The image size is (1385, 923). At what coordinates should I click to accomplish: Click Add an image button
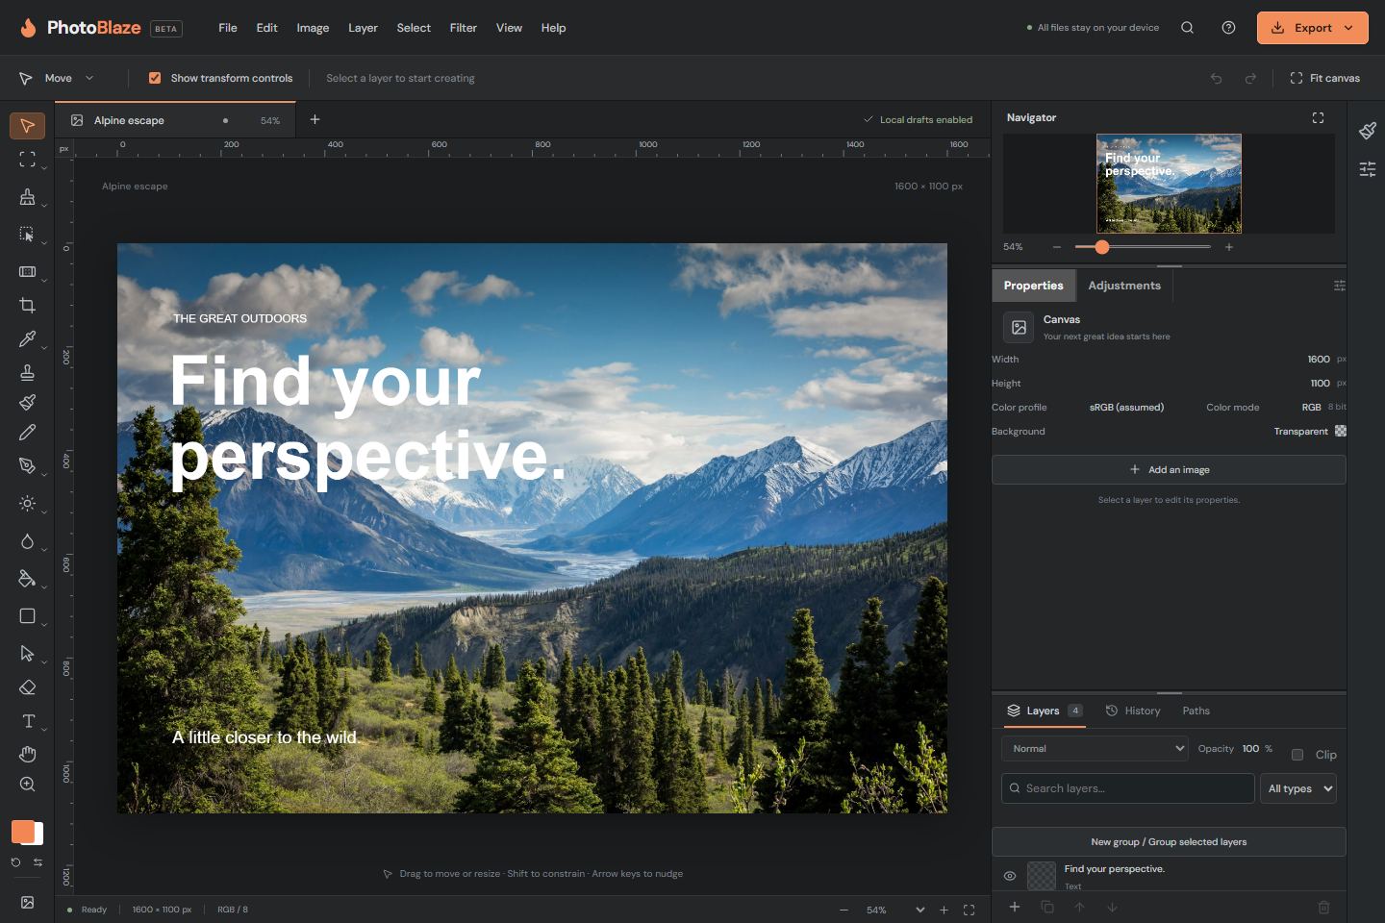pyautogui.click(x=1169, y=469)
